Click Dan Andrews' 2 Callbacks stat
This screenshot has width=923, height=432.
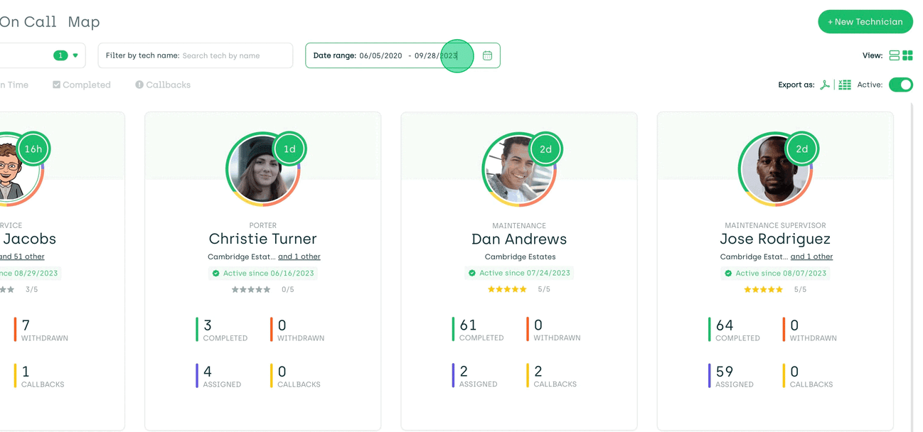pyautogui.click(x=552, y=376)
